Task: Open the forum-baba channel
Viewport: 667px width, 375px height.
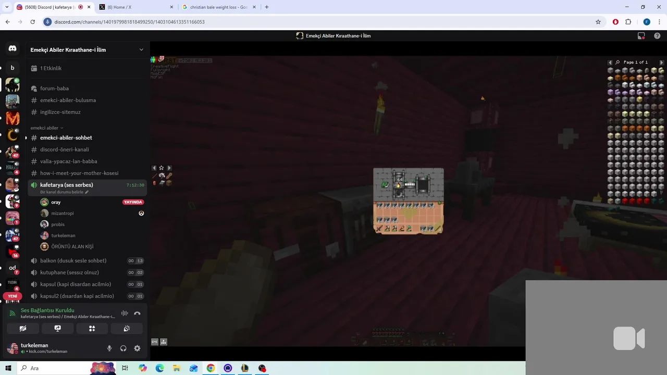Action: pyautogui.click(x=87, y=89)
